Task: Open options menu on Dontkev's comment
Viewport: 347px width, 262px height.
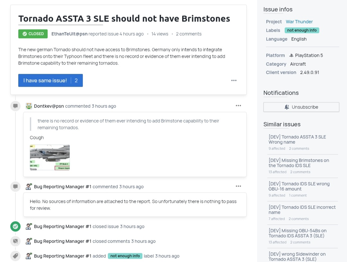Action: pos(238,106)
